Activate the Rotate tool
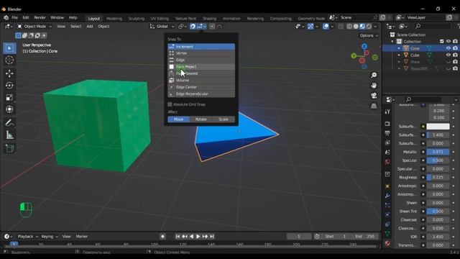The width and height of the screenshot is (460, 259). coord(9,86)
